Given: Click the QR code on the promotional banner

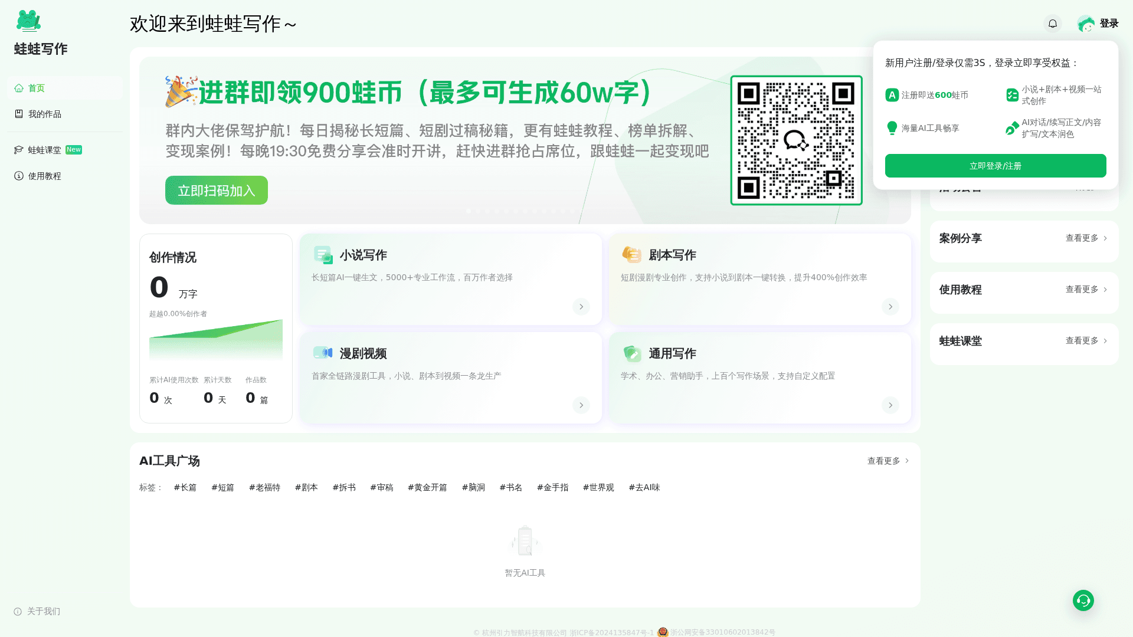Looking at the screenshot, I should tap(796, 141).
